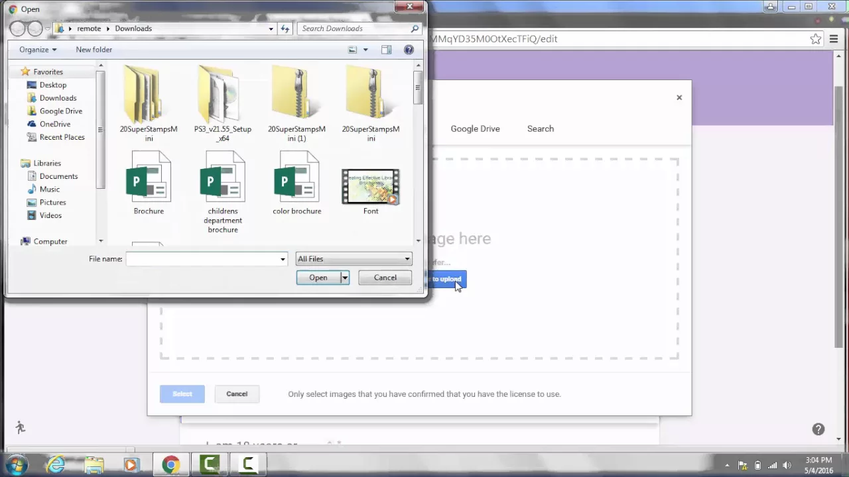Click the Google Forms help question icon
Viewport: 849px width, 477px height.
tap(818, 429)
